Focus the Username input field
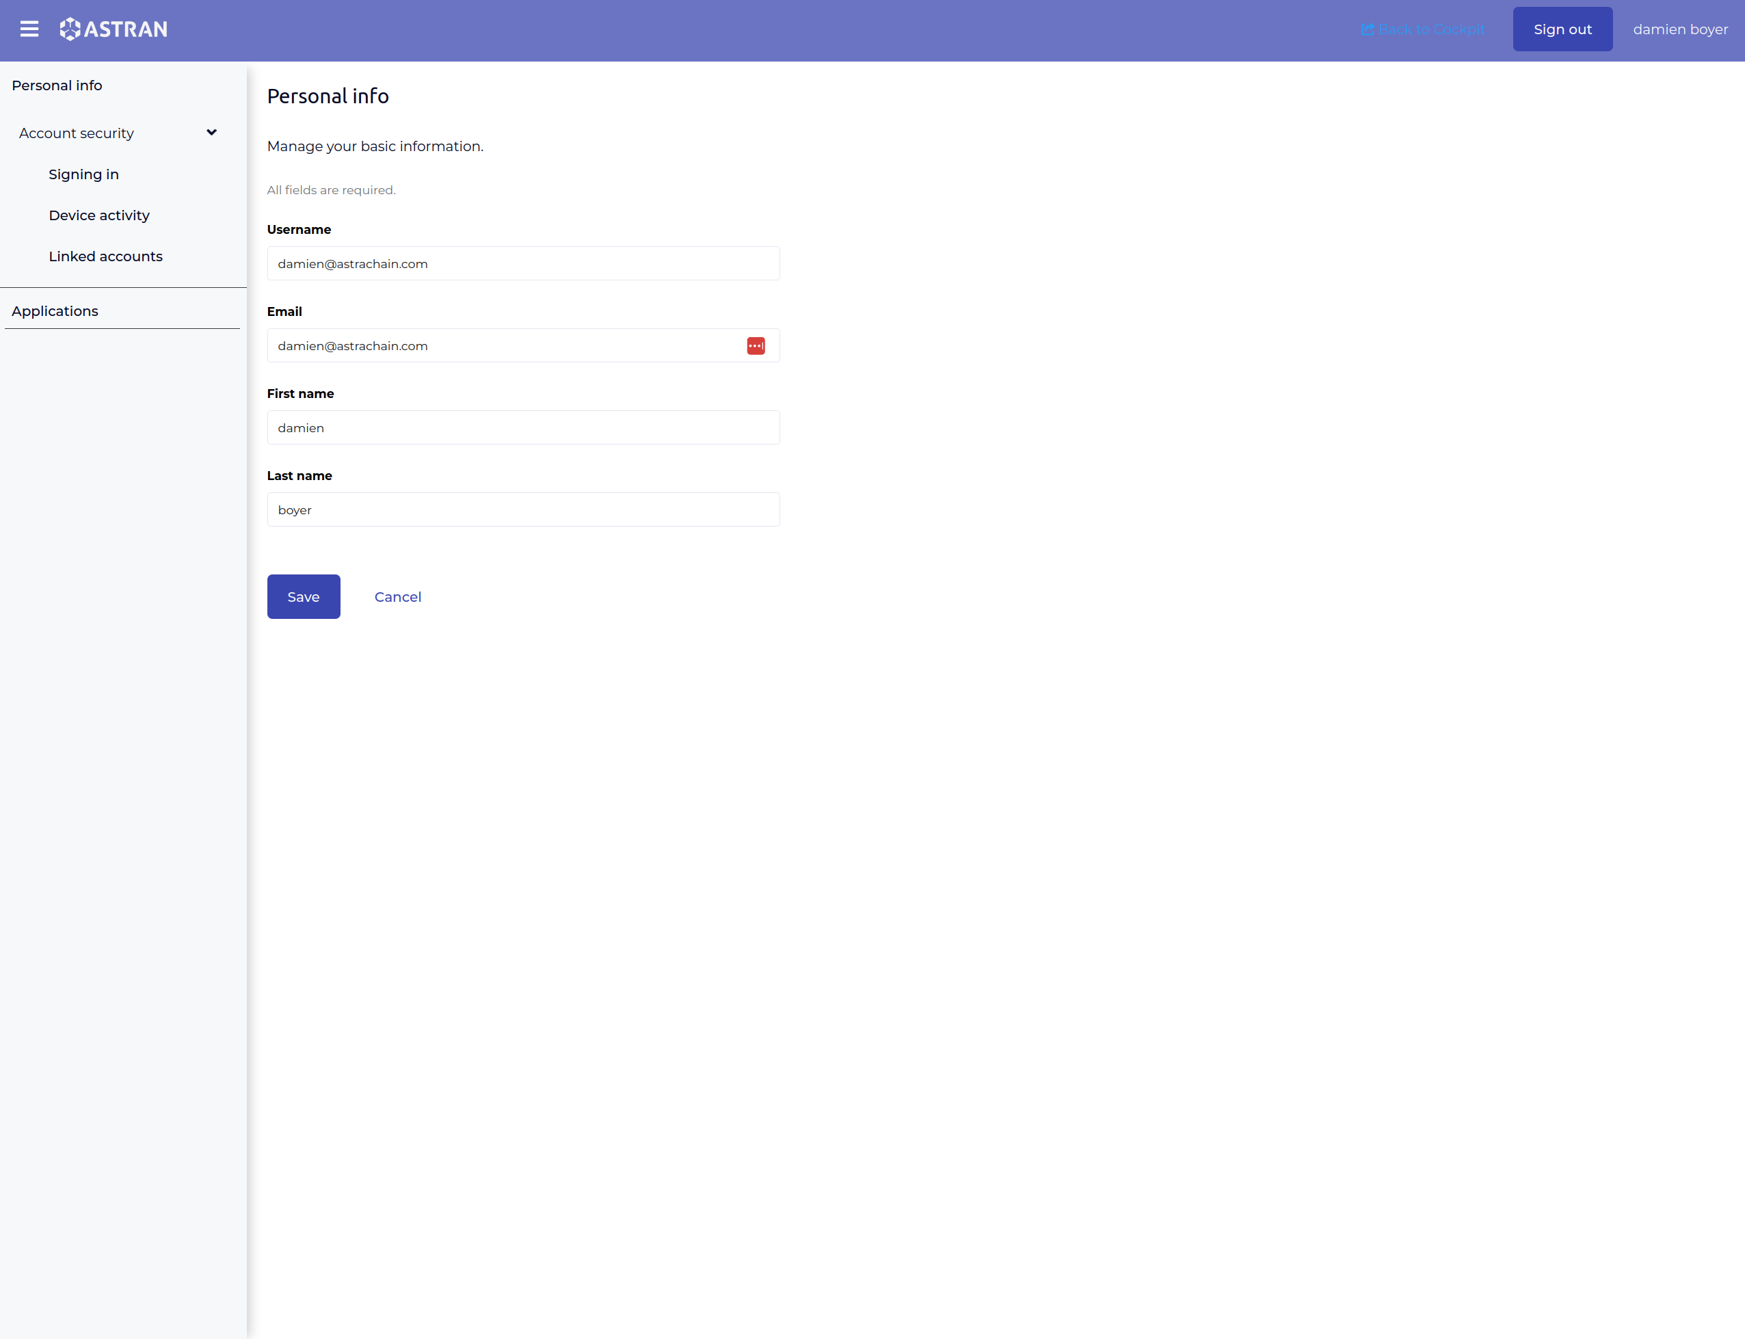The width and height of the screenshot is (1745, 1339). click(524, 264)
